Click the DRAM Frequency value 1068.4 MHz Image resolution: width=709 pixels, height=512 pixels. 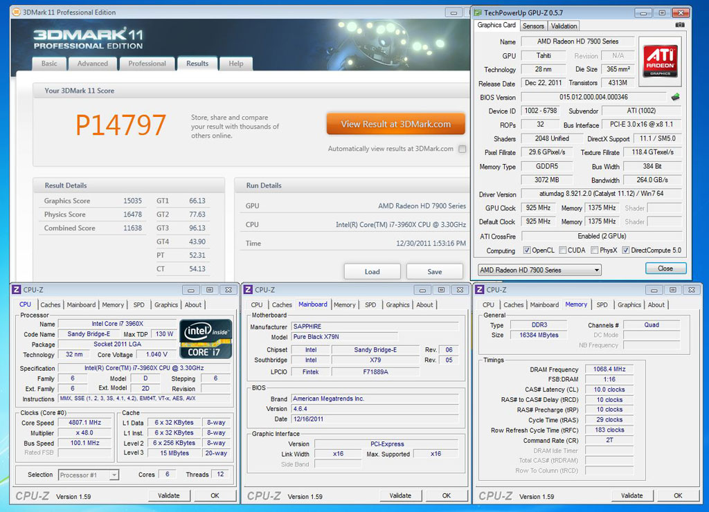[x=609, y=369]
